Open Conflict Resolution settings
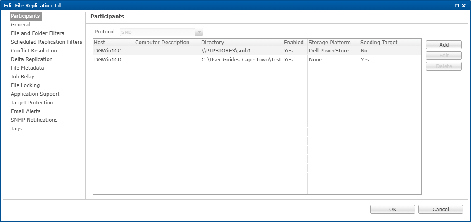 (x=34, y=51)
